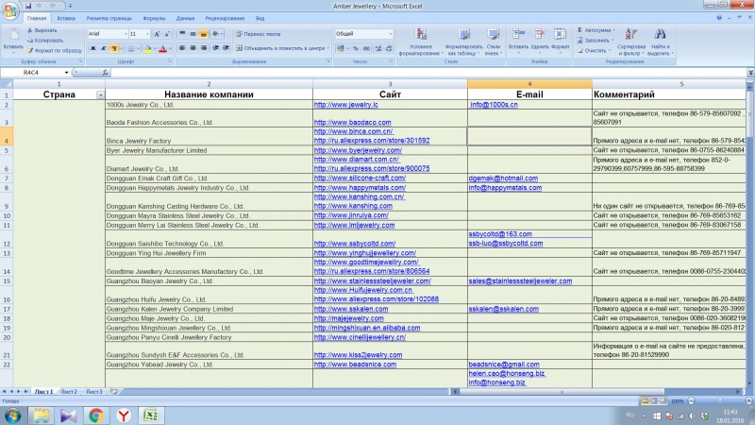
Task: Activate Format Painter (Формат по образцу)
Action: point(54,50)
